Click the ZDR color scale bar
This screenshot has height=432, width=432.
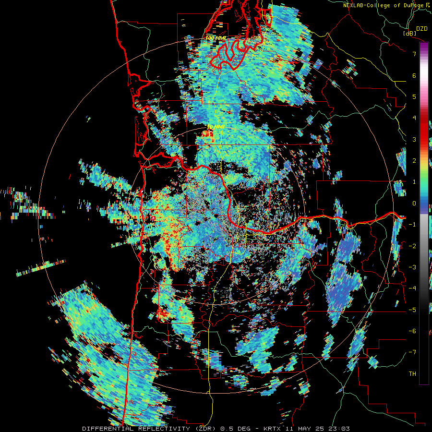(x=424, y=213)
